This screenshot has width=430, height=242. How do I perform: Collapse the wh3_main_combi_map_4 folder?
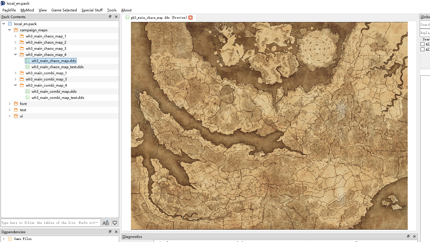coord(16,85)
